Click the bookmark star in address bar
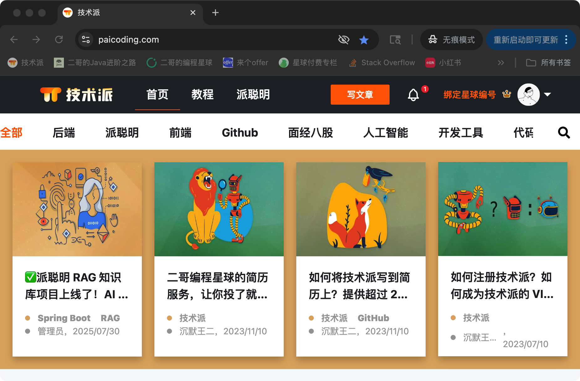580x381 pixels. [364, 40]
